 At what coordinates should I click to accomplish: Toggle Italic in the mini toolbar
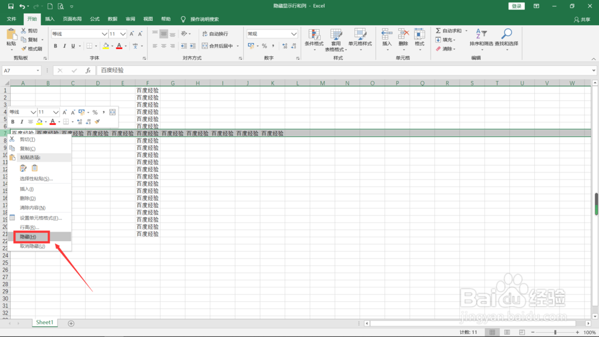tap(22, 122)
